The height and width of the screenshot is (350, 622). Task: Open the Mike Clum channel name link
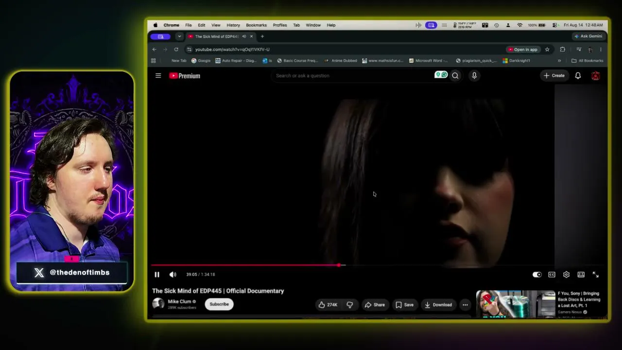point(179,301)
